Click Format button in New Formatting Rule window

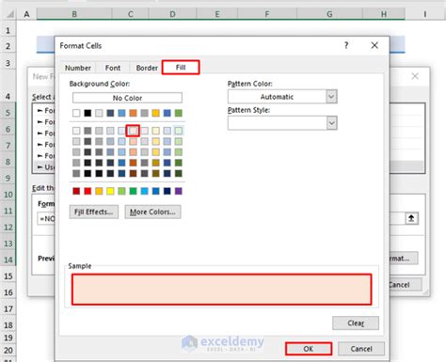click(404, 259)
